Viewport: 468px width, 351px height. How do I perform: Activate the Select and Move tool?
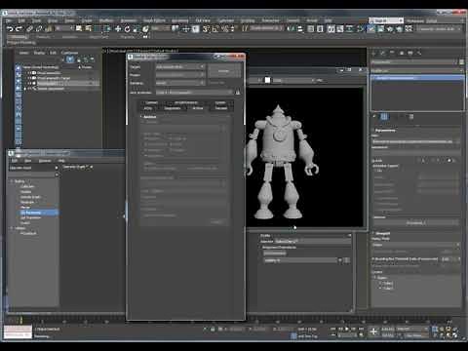(x=118, y=29)
